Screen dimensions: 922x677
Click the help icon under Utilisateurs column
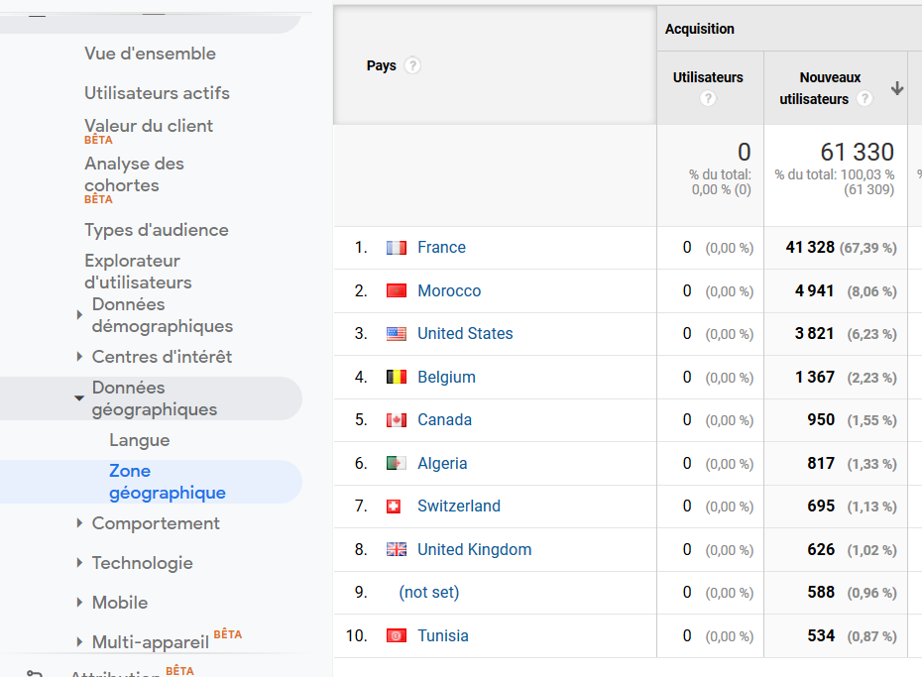point(708,99)
